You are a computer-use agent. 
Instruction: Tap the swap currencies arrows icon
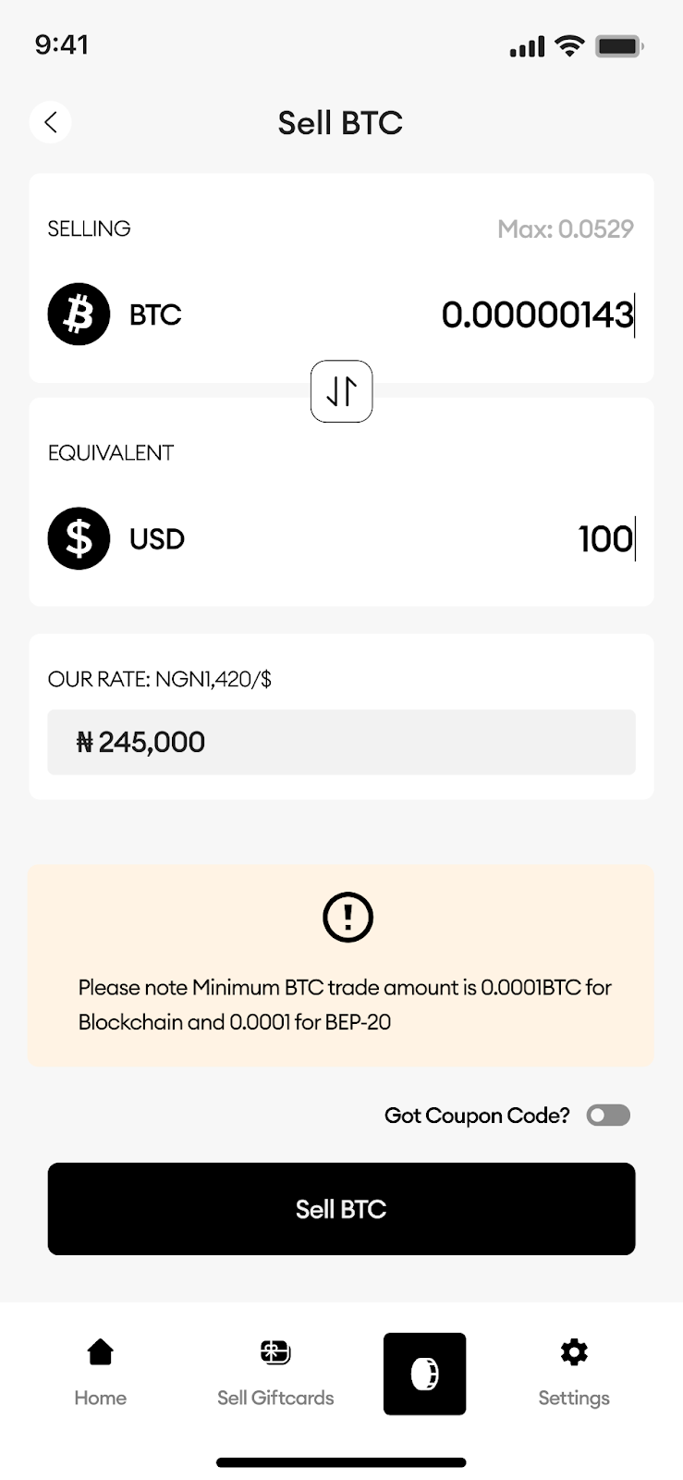(341, 391)
